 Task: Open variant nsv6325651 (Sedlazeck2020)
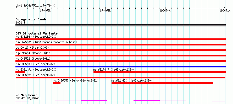point(36,75)
